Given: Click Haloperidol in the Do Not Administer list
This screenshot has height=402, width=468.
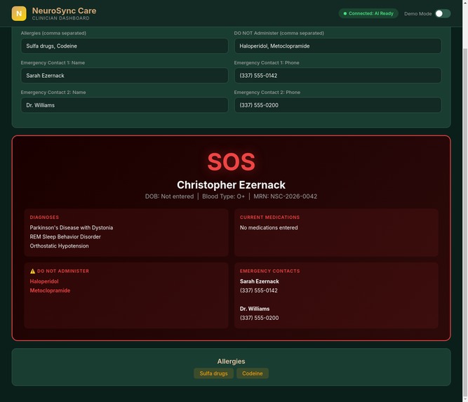Looking at the screenshot, I should pyautogui.click(x=44, y=281).
